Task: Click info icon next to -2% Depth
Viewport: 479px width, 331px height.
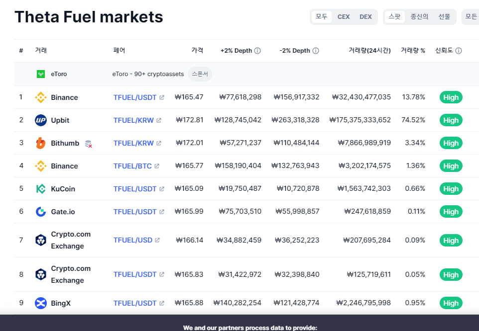Action: (316, 51)
